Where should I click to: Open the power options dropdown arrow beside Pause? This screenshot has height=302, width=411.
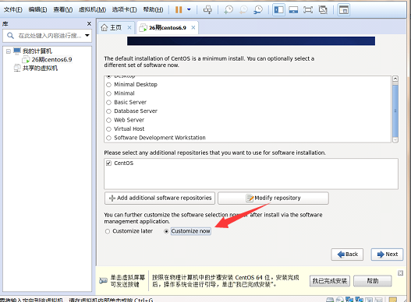coord(189,10)
